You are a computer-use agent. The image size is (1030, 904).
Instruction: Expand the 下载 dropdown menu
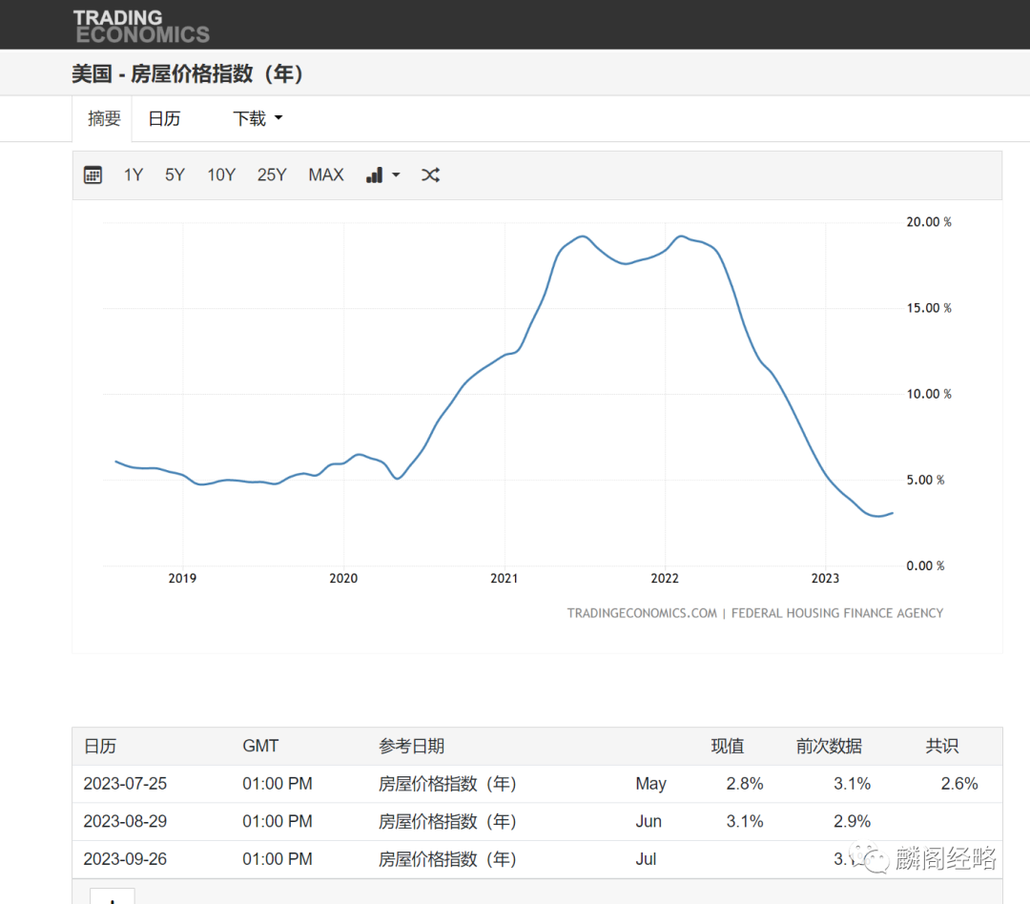tap(257, 118)
